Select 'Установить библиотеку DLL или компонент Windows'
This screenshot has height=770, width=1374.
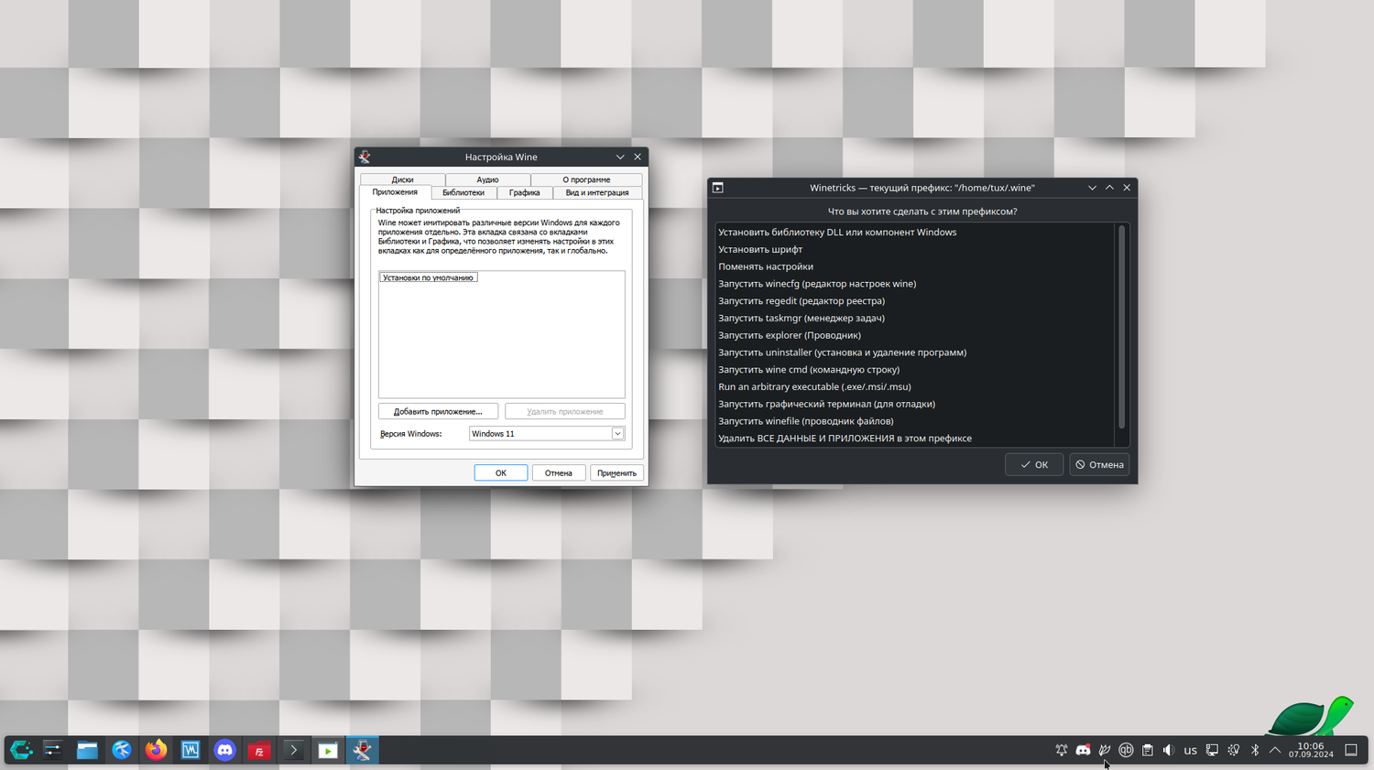coord(915,232)
